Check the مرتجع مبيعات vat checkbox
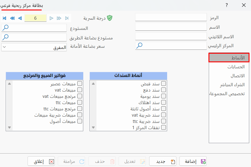The width and height of the screenshot is (251, 167). pos(80,96)
